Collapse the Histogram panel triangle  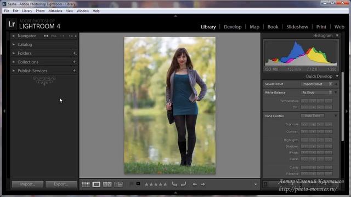pyautogui.click(x=337, y=36)
